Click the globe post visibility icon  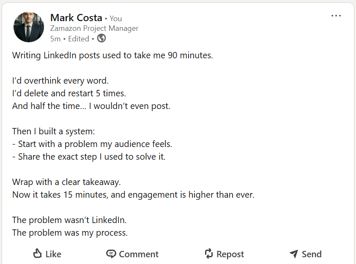tap(101, 38)
